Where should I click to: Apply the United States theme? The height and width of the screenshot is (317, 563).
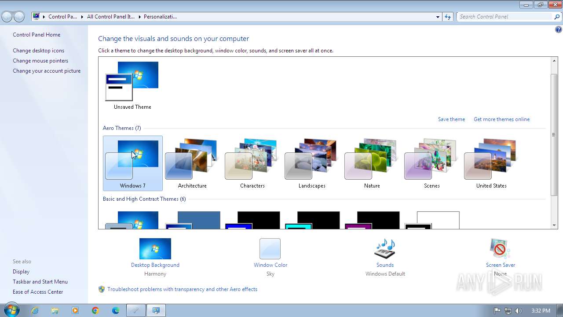(x=491, y=163)
